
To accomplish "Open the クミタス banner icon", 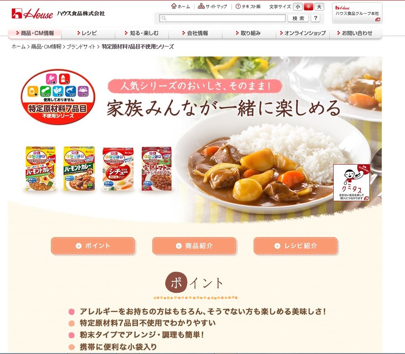I will tap(352, 182).
